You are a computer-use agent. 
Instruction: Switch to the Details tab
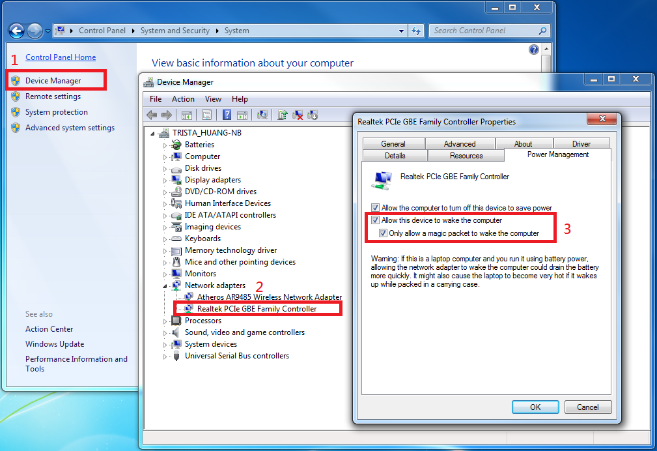pyautogui.click(x=395, y=156)
